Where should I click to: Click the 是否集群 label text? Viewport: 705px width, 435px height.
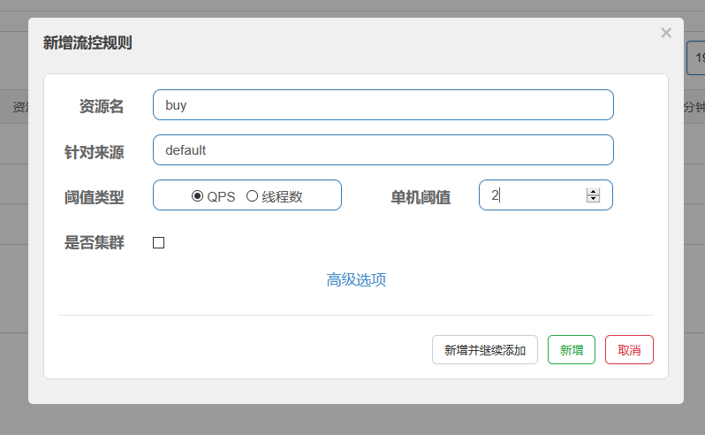(95, 243)
